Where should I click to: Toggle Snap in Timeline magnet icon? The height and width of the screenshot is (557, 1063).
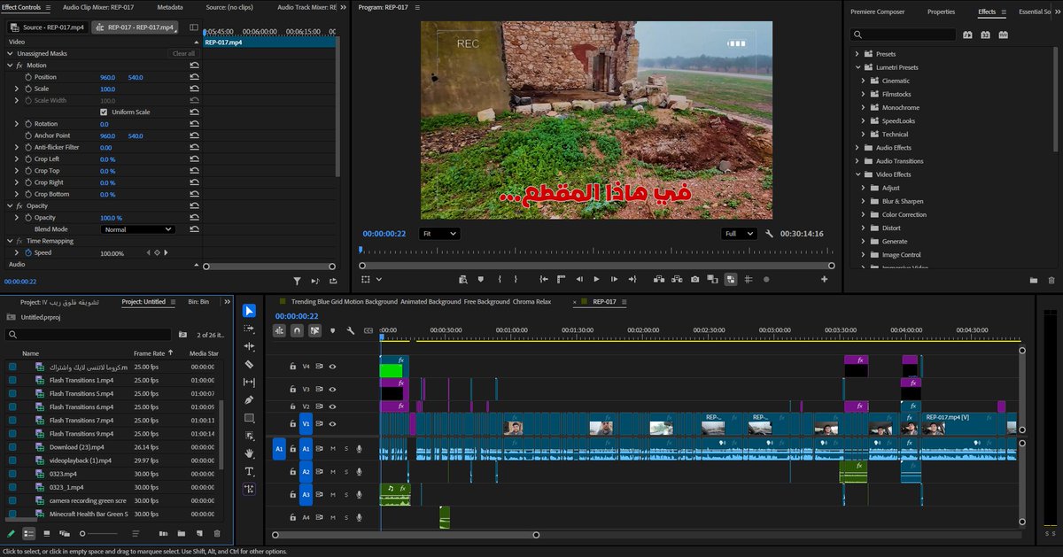(x=297, y=330)
